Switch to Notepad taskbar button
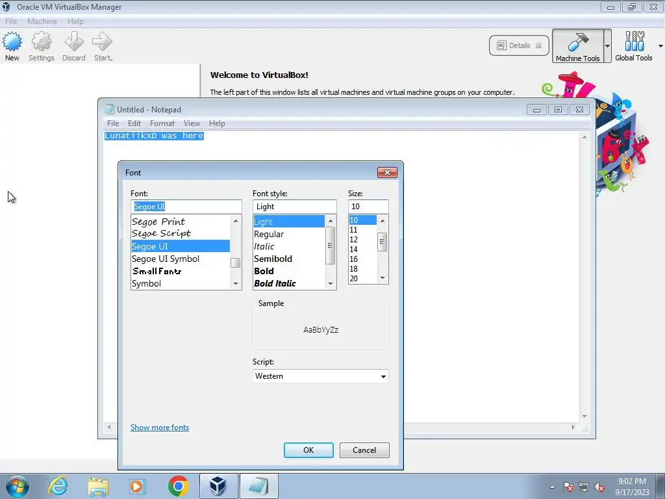 tap(258, 486)
